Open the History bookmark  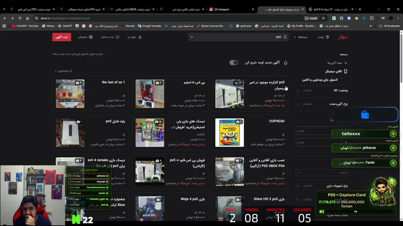coord(48,26)
